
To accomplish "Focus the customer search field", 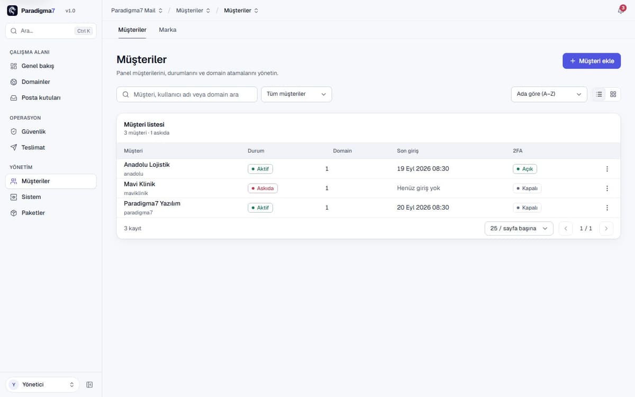I will pyautogui.click(x=187, y=94).
